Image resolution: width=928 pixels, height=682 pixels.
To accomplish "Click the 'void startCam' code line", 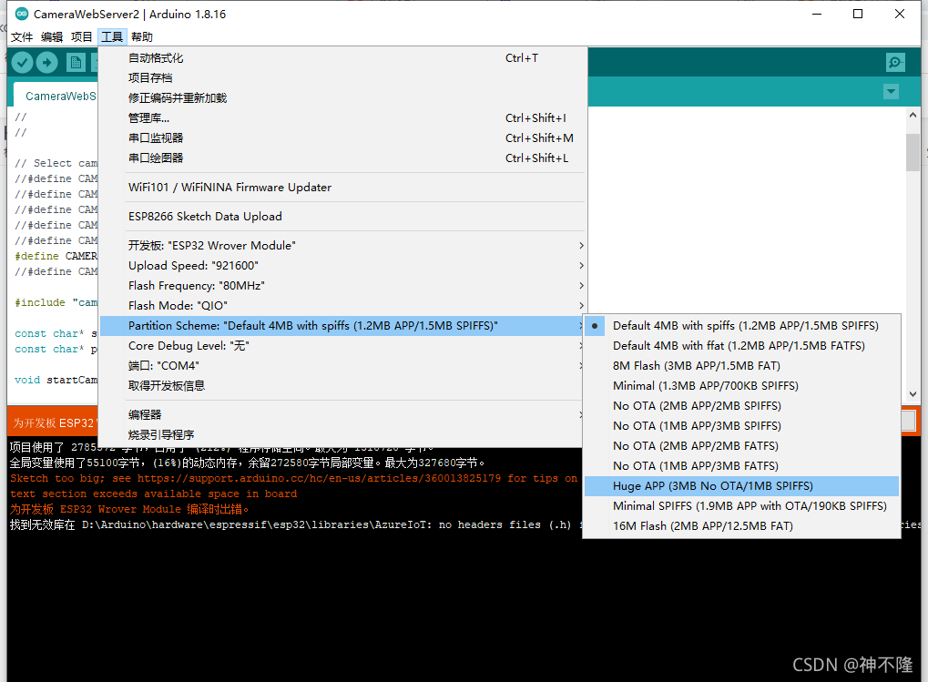I will 56,380.
